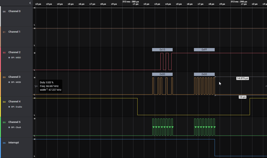Screen dimensions: 267x158
Task: Click the yellow color strip of Channel 4
Action: [0, 107]
